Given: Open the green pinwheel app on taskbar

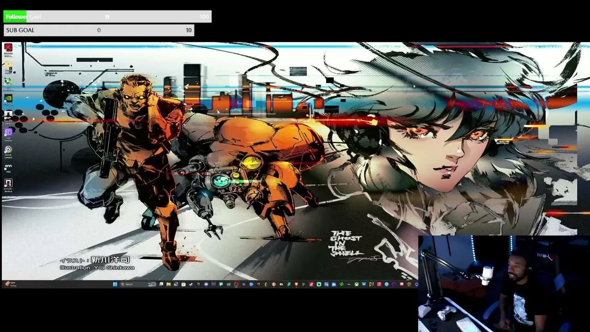Looking at the screenshot, I should point(341,284).
